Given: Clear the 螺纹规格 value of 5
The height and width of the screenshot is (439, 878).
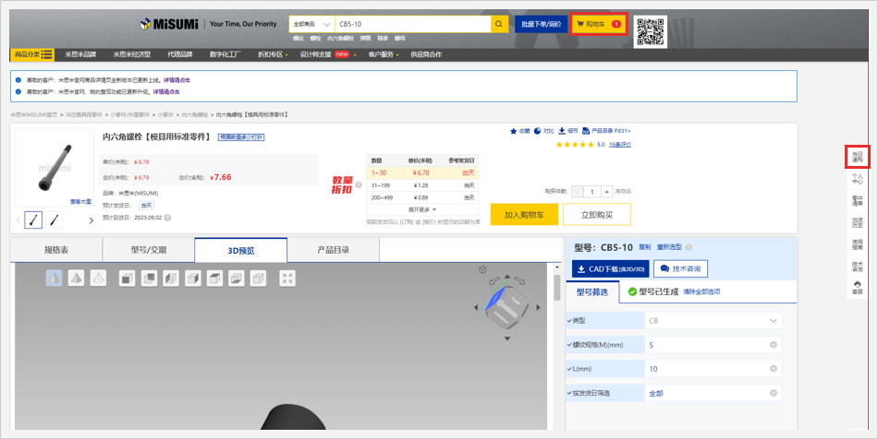Looking at the screenshot, I should click(x=774, y=345).
